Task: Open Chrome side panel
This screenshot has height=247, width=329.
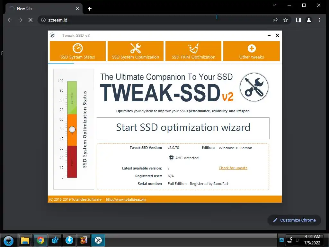Action: pyautogui.click(x=298, y=20)
